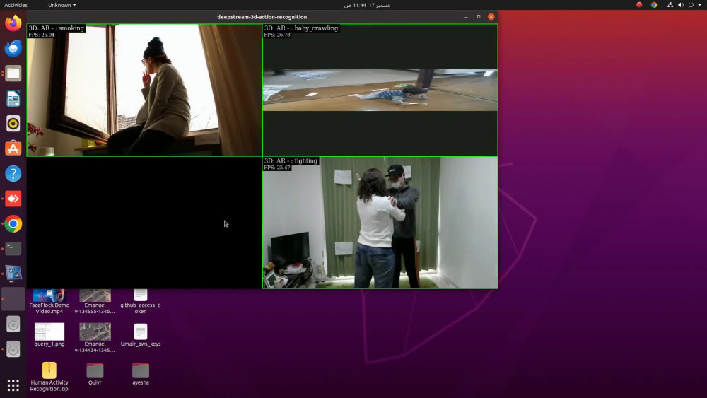
Task: Select Human Activity Recognition.zip archive
Action: (x=49, y=376)
